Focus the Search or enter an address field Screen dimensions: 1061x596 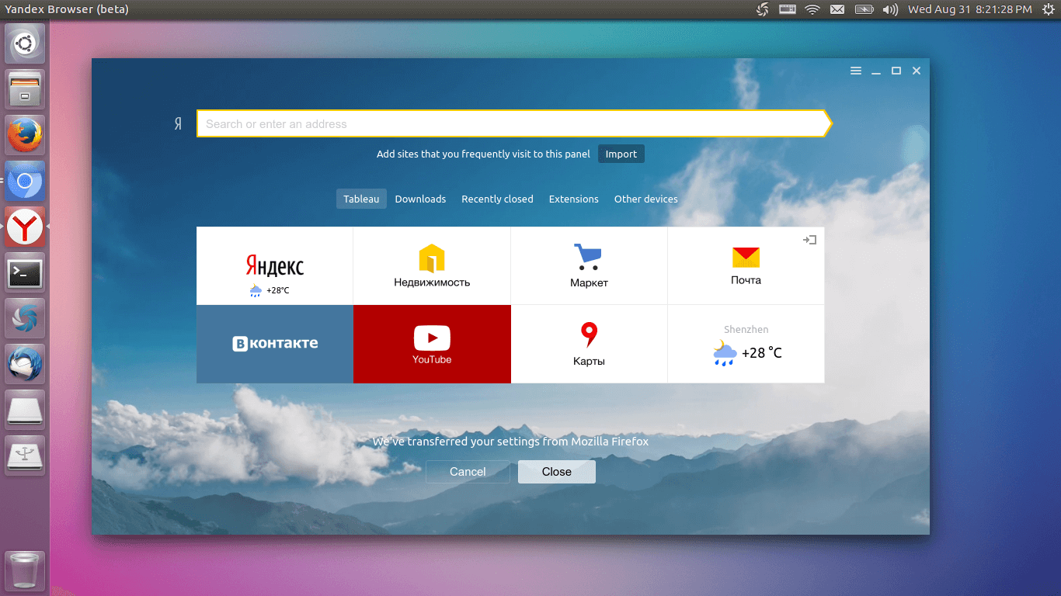[513, 124]
